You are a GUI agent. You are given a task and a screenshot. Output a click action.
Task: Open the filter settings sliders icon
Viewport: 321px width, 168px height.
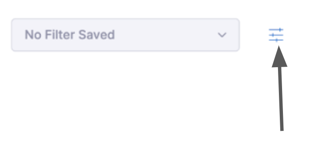point(276,35)
